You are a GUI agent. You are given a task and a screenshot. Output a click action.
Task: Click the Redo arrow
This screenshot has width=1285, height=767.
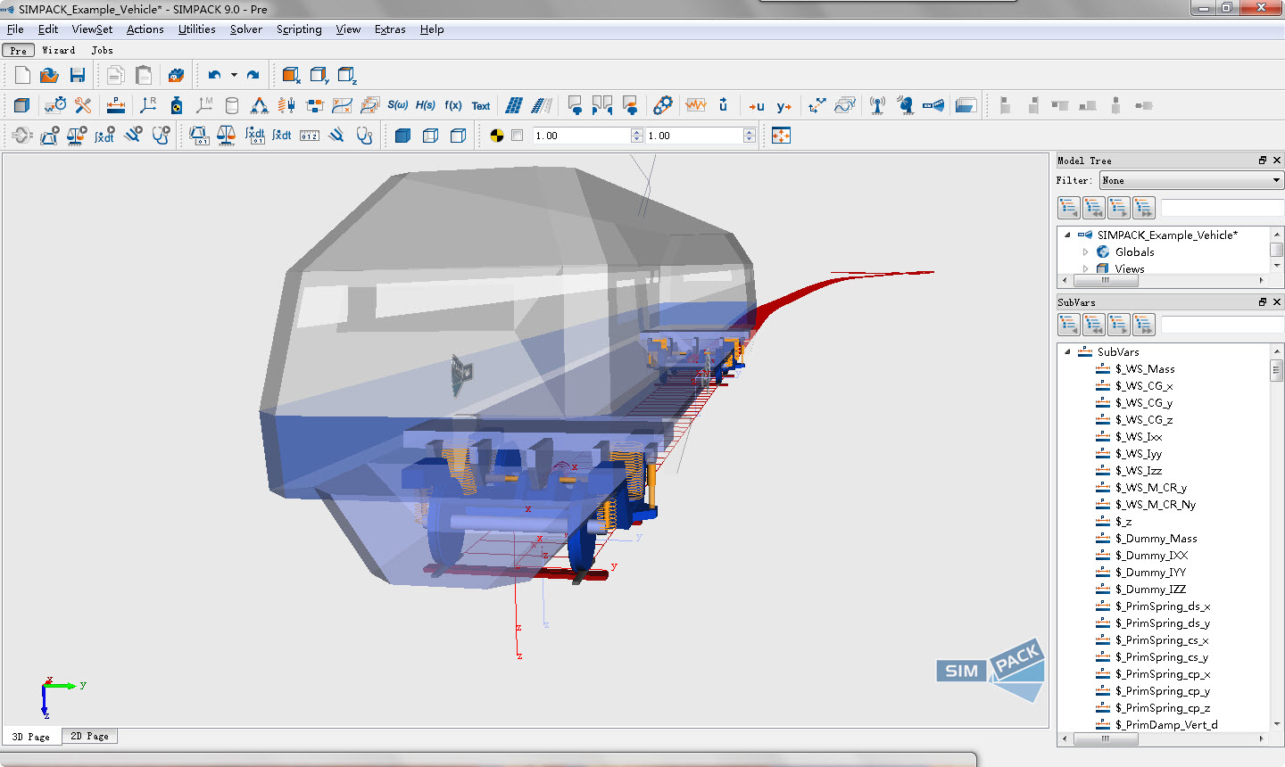[x=253, y=76]
